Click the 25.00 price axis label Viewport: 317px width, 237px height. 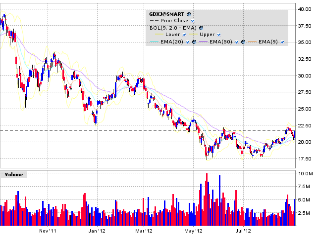point(305,109)
